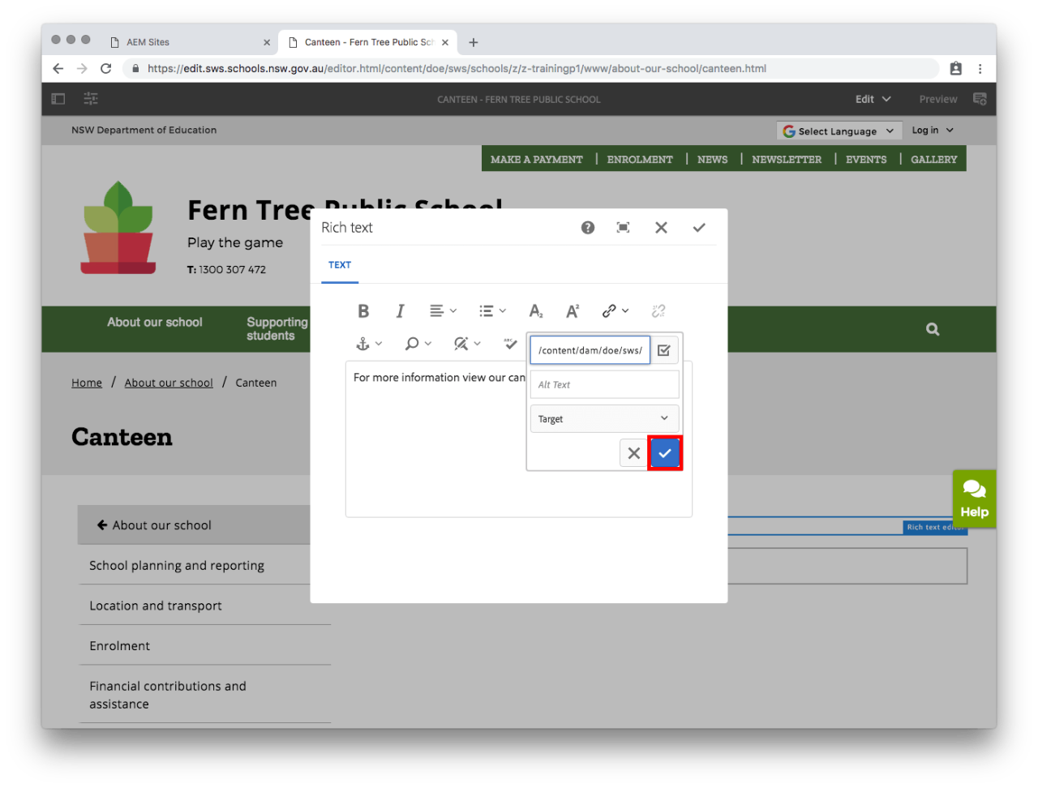The height and width of the screenshot is (788, 1038).
Task: Open the page properties sliders icon
Action: (x=91, y=99)
